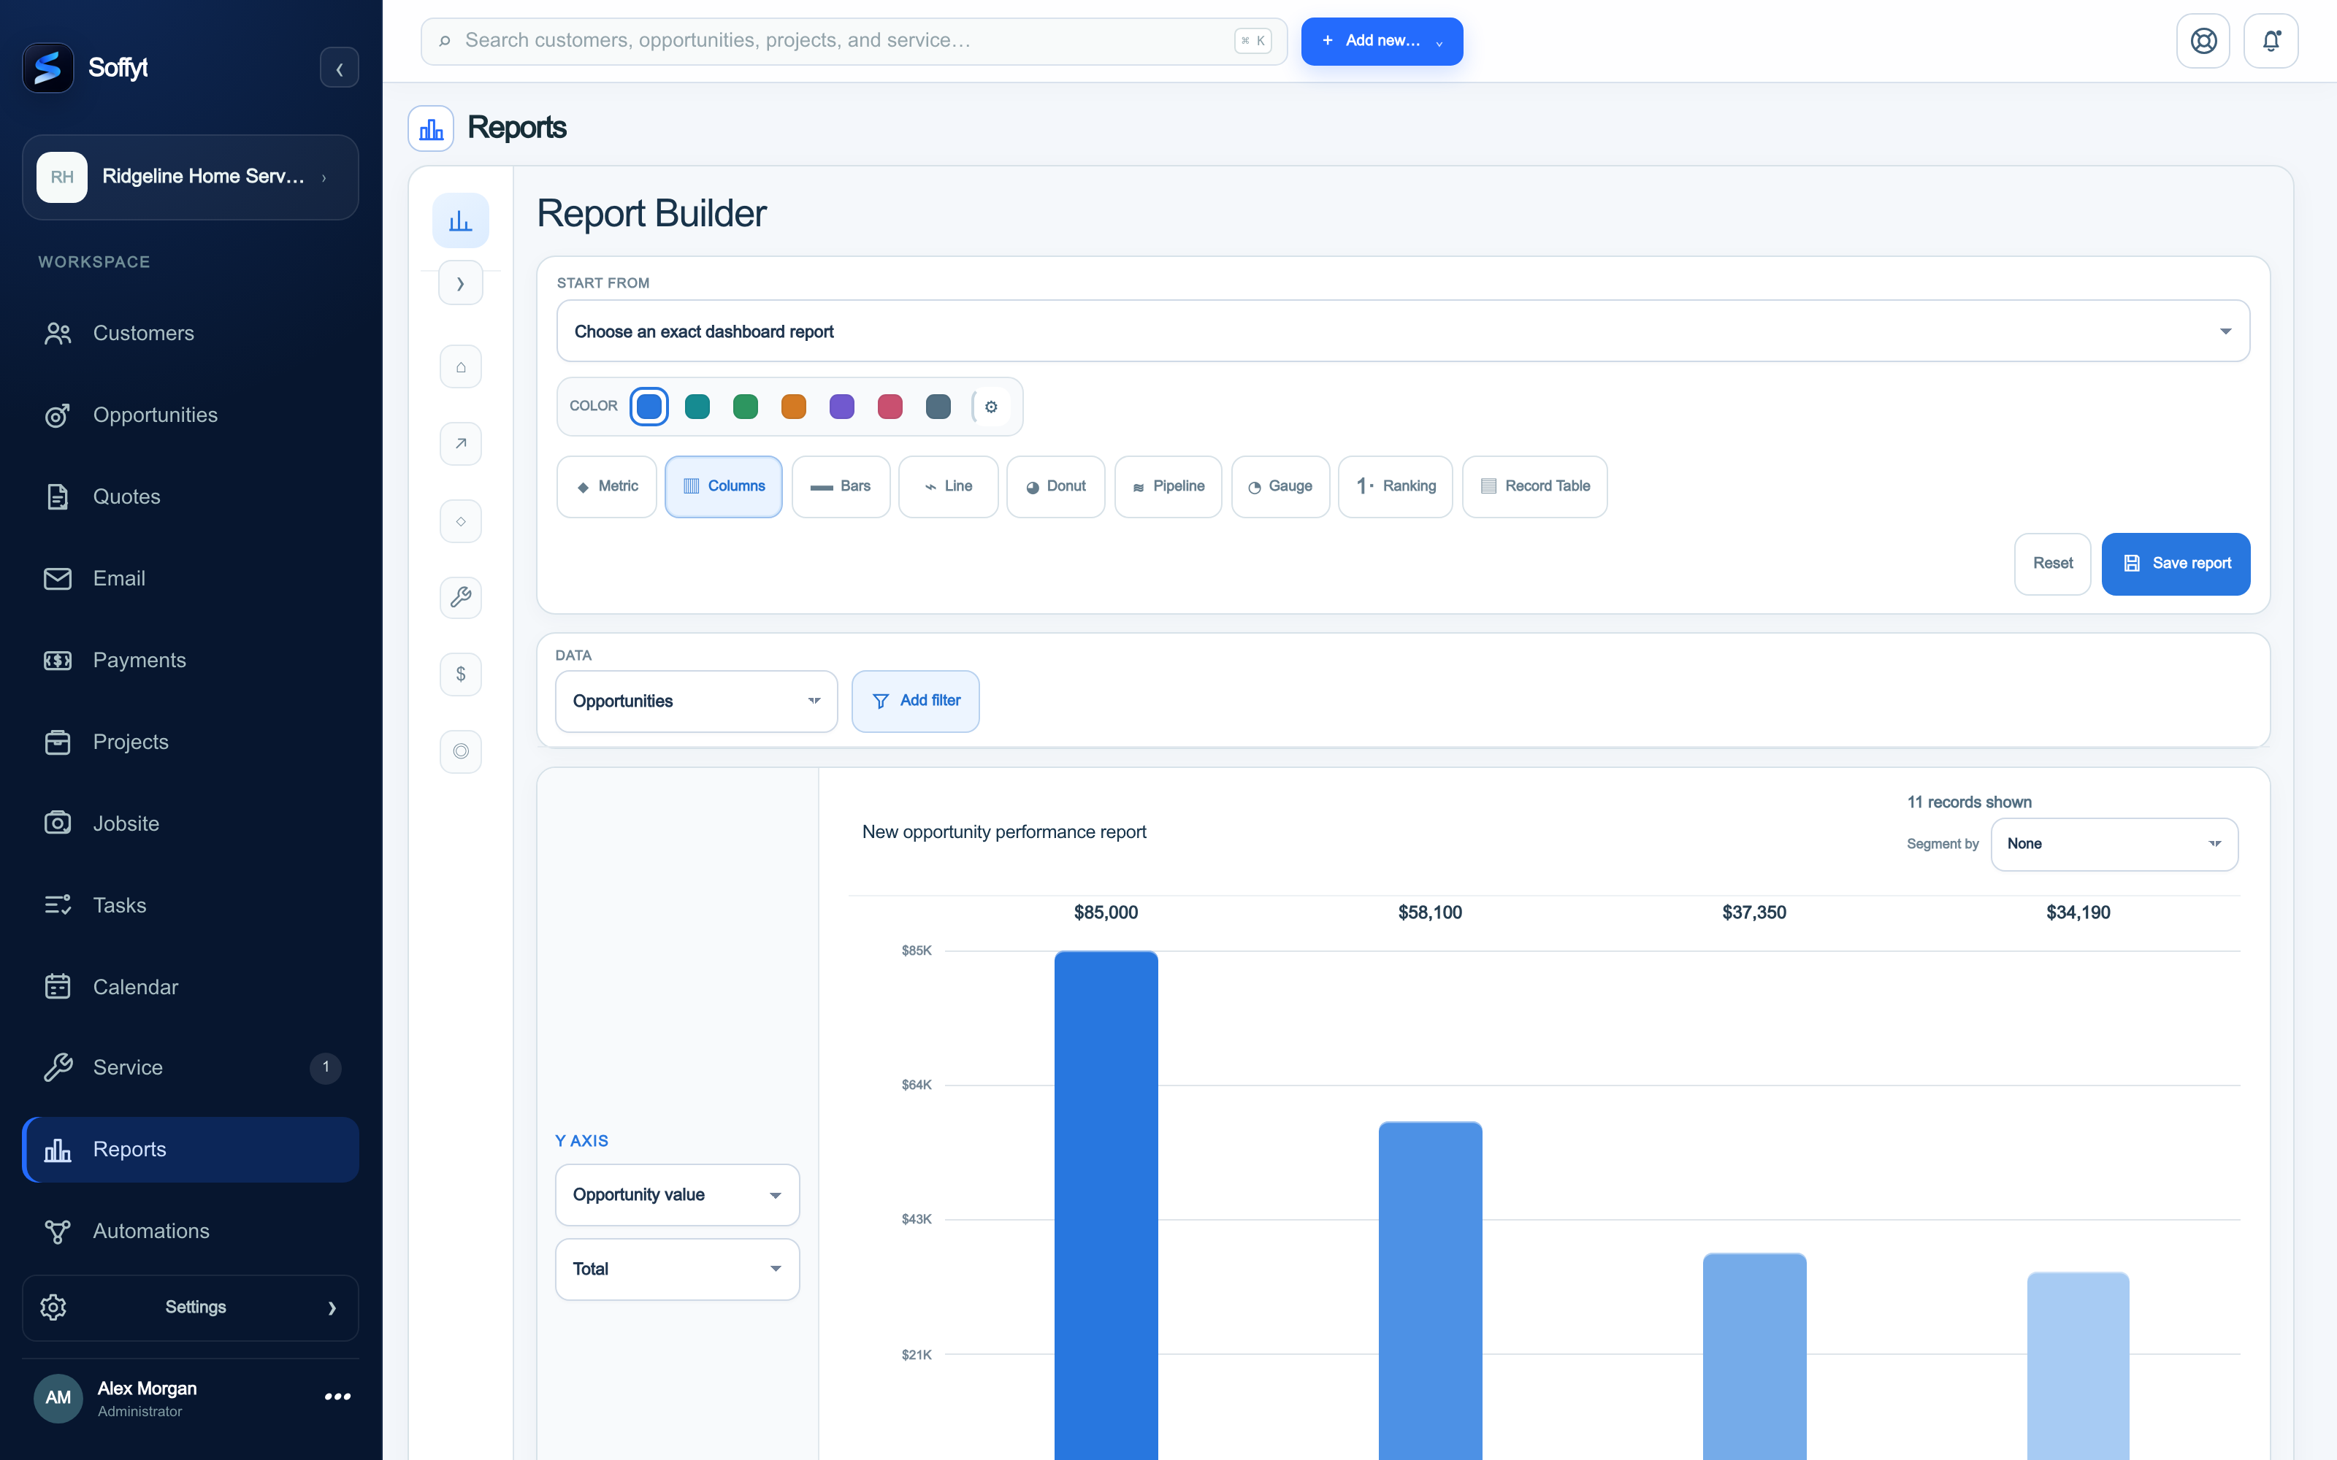Viewport: 2337px width, 1460px height.
Task: Click the diamond icon in the report rail
Action: [461, 521]
